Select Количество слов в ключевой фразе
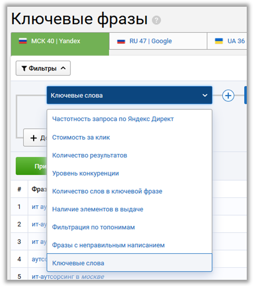The image size is (254, 286). 130,191
